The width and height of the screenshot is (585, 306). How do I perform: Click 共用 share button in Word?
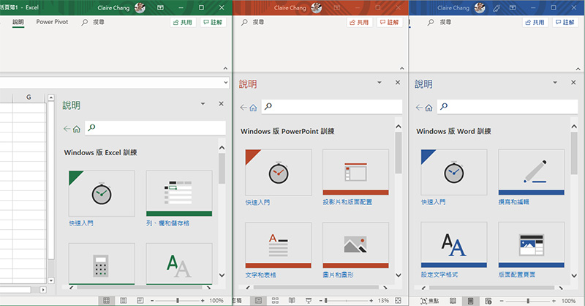pyautogui.click(x=535, y=23)
